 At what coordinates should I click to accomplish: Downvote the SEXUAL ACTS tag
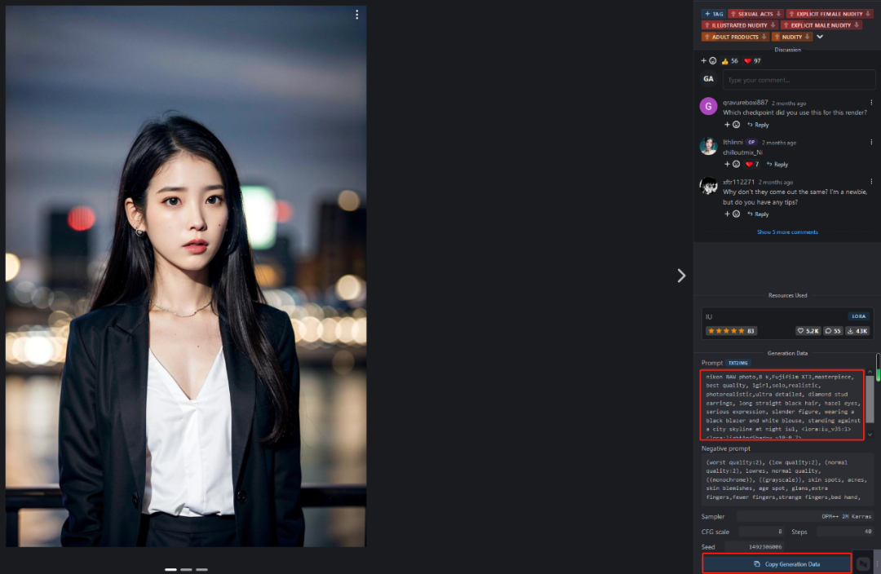(x=778, y=14)
